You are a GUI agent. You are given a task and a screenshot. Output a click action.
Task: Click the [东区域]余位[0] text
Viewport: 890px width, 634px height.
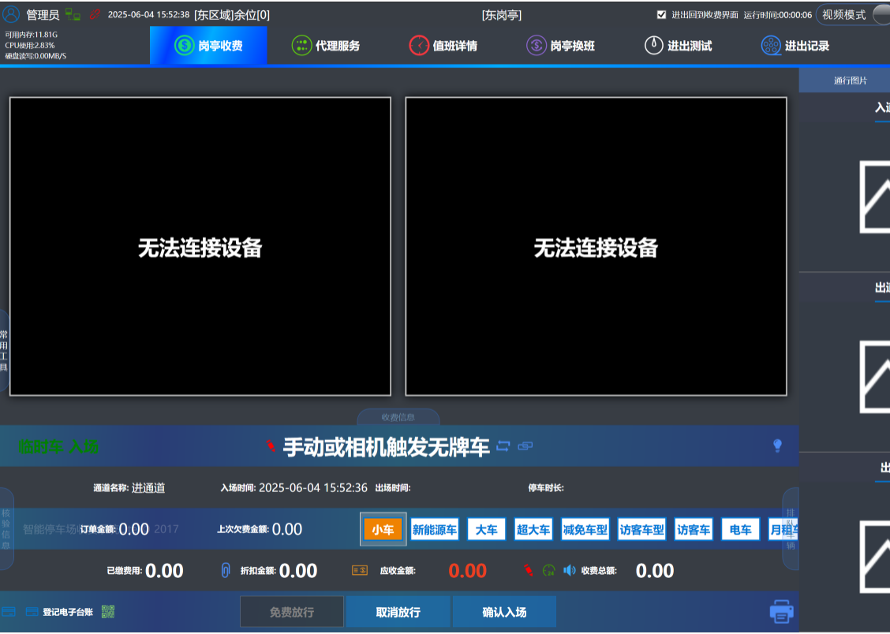[232, 15]
